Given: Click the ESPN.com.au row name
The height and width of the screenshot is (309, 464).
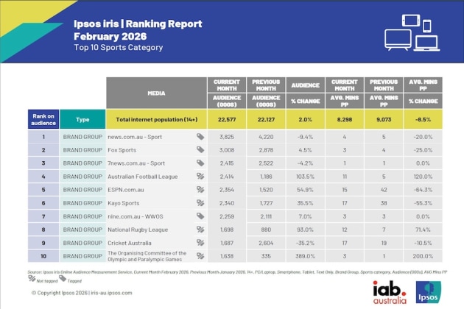Looking at the screenshot, I should coord(126,190).
